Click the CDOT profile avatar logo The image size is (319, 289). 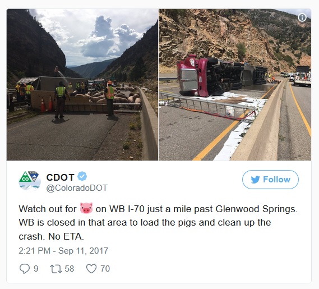[30, 180]
